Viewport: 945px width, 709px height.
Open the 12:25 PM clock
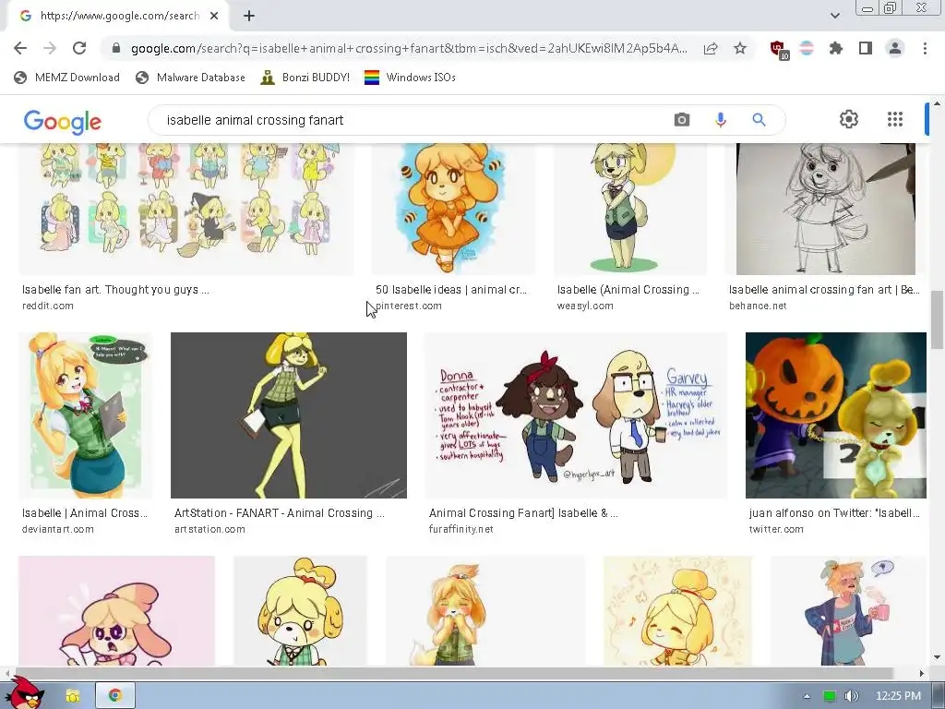coord(898,696)
